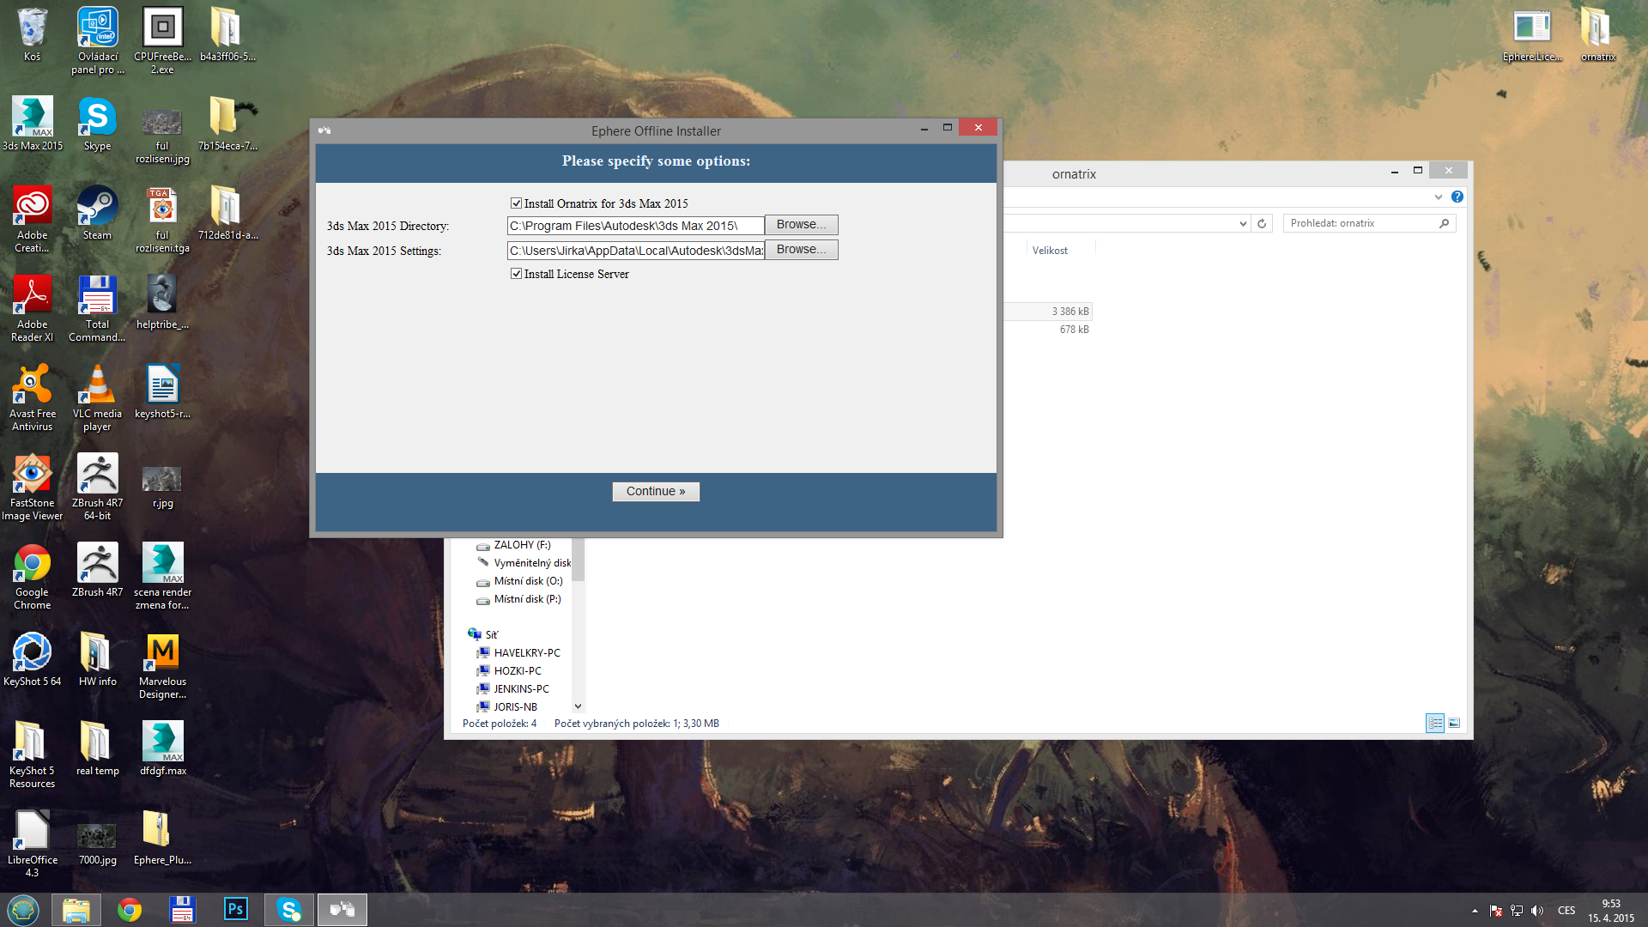The image size is (1648, 927).
Task: Open the Windows Start button
Action: coord(23,910)
